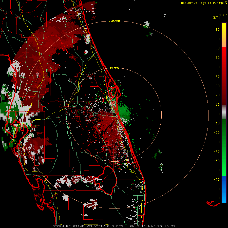Click the -10 value on velocity scale
The height and width of the screenshot is (228, 228).
pyautogui.click(x=217, y=123)
